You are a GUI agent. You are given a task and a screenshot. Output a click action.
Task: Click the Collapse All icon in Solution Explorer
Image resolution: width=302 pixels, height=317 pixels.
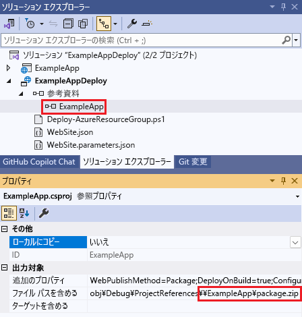[x=68, y=24]
